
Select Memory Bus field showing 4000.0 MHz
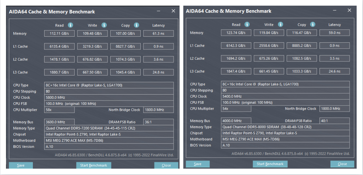point(236,121)
